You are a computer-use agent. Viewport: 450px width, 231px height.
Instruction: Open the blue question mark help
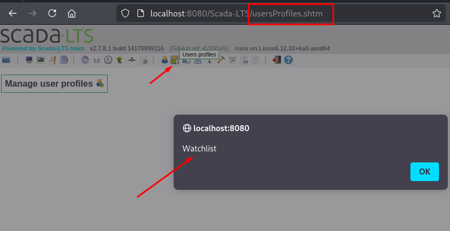pos(288,60)
